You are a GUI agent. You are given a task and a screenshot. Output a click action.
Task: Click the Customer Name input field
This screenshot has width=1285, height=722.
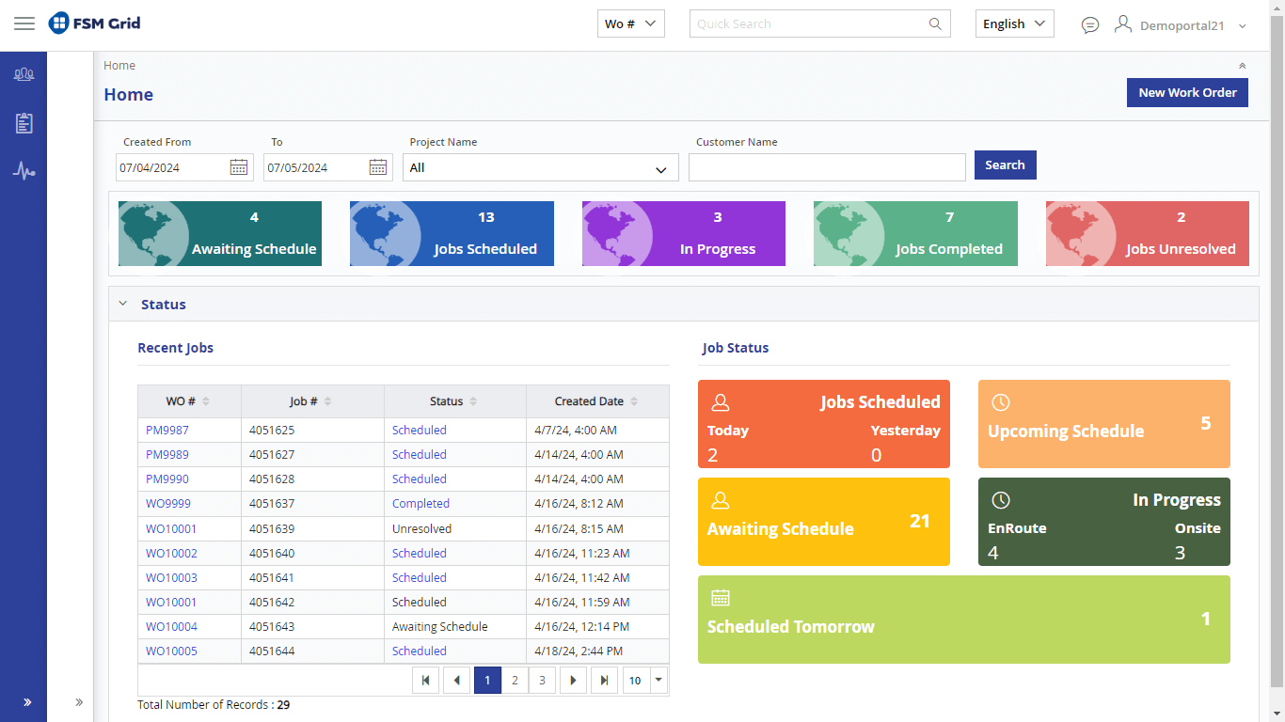[827, 167]
